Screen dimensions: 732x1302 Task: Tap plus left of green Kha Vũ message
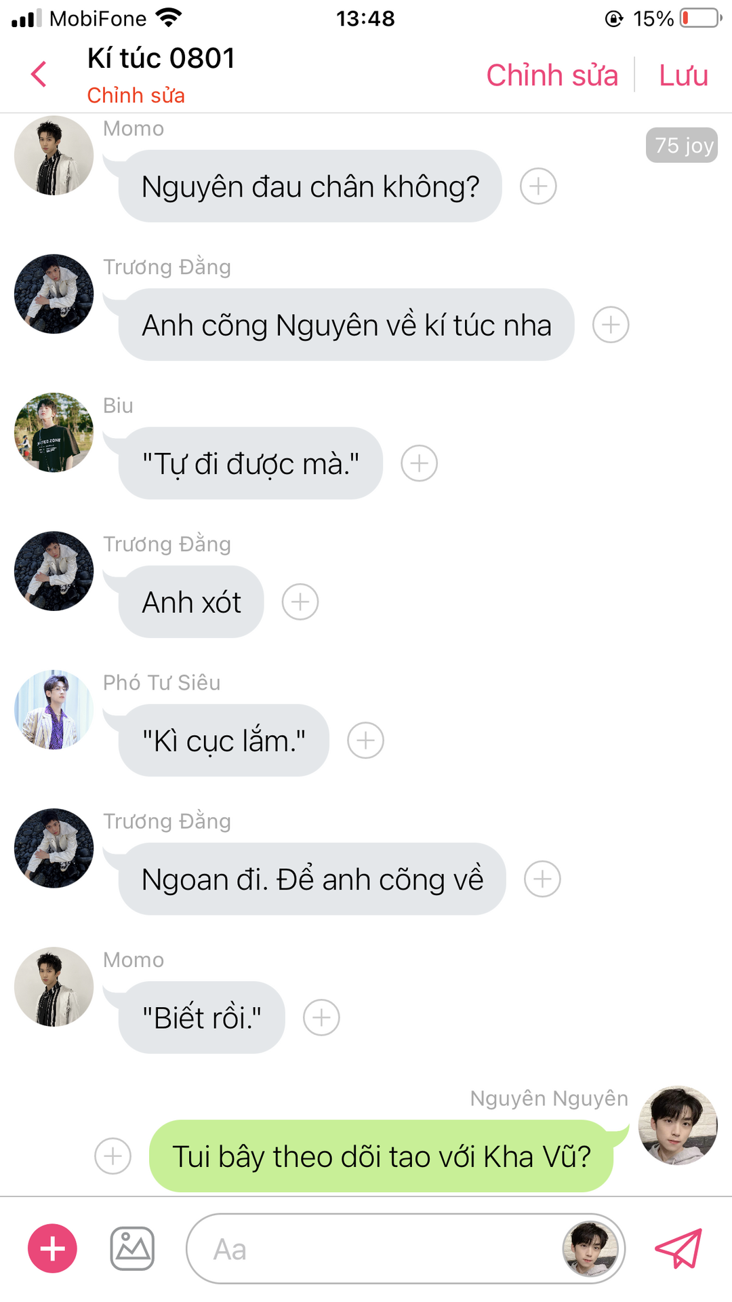point(113,1156)
